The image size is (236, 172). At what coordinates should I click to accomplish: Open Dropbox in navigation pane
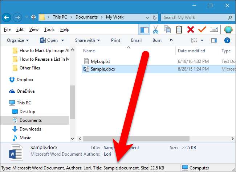21,80
